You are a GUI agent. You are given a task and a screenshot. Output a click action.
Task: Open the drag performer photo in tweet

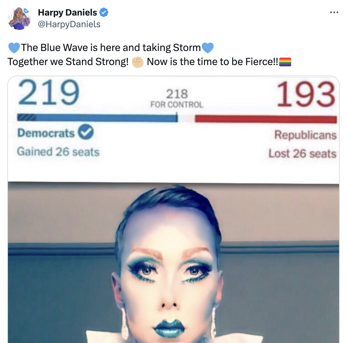click(x=173, y=263)
